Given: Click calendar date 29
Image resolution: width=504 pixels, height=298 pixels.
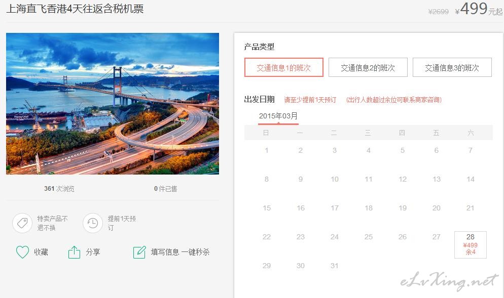Looking at the screenshot, I should click(267, 266).
